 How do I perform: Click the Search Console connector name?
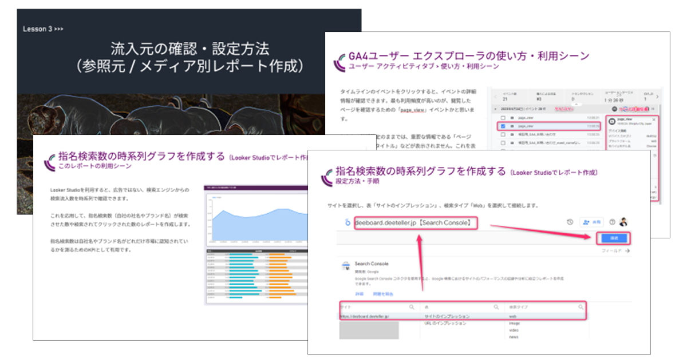tap(372, 264)
